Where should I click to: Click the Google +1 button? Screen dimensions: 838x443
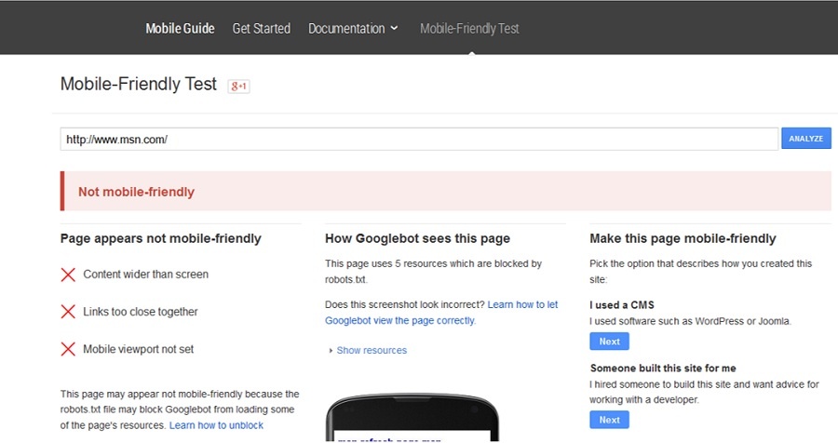click(x=239, y=86)
